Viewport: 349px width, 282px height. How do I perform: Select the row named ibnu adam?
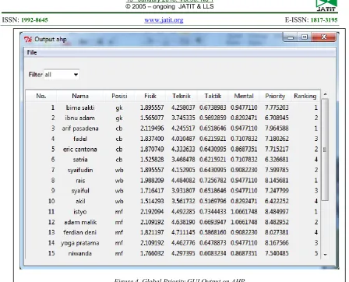(x=173, y=118)
